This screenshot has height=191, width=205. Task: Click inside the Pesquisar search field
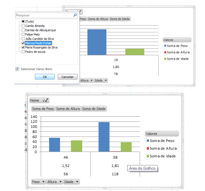(x=43, y=15)
